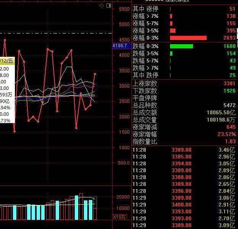The height and width of the screenshot is (229, 238).
Task: Click the 涨家增幅 value 23.57%
Action: (227, 134)
